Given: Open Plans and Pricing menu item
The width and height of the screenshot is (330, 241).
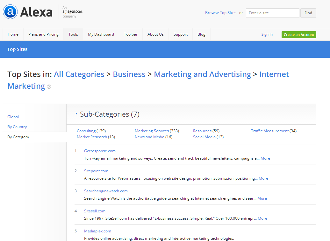Looking at the screenshot, I should tap(43, 34).
